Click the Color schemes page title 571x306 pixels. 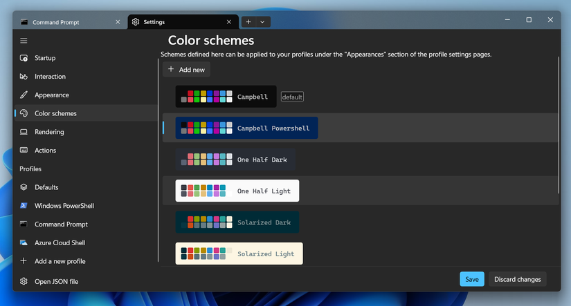(x=211, y=40)
